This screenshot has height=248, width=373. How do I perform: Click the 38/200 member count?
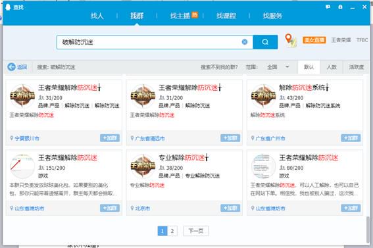pyautogui.click(x=174, y=168)
